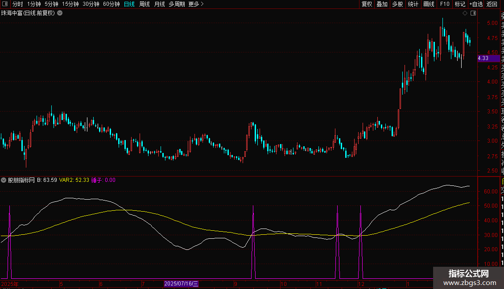Select the 30分钟 period tab
This screenshot has width=504, height=289.
coord(91,4)
